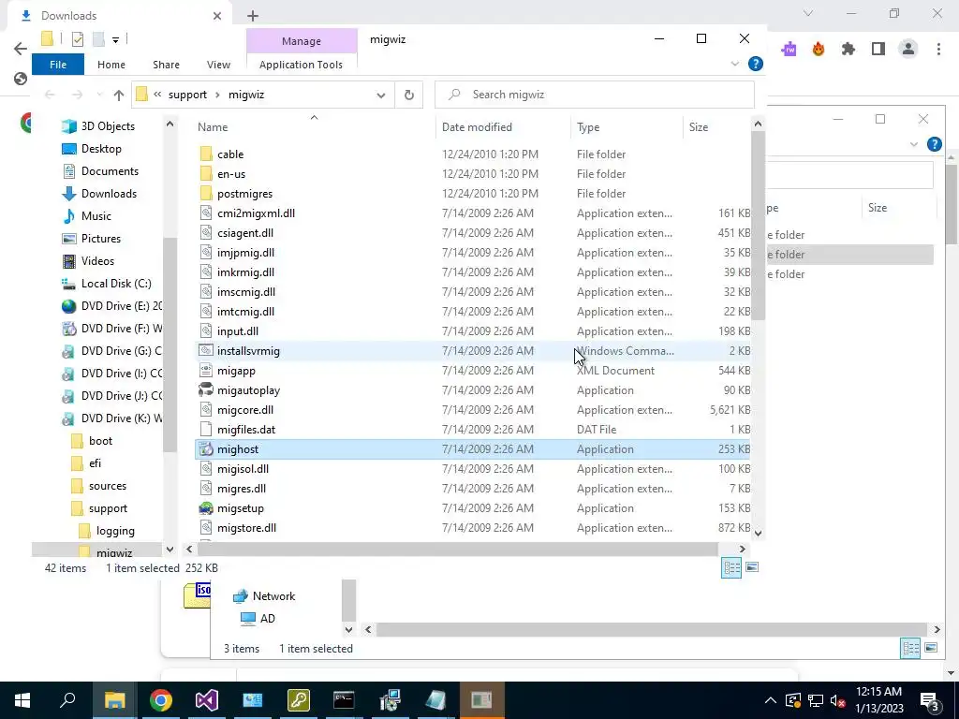Open Music in navigation pane
The image size is (959, 719).
point(96,216)
